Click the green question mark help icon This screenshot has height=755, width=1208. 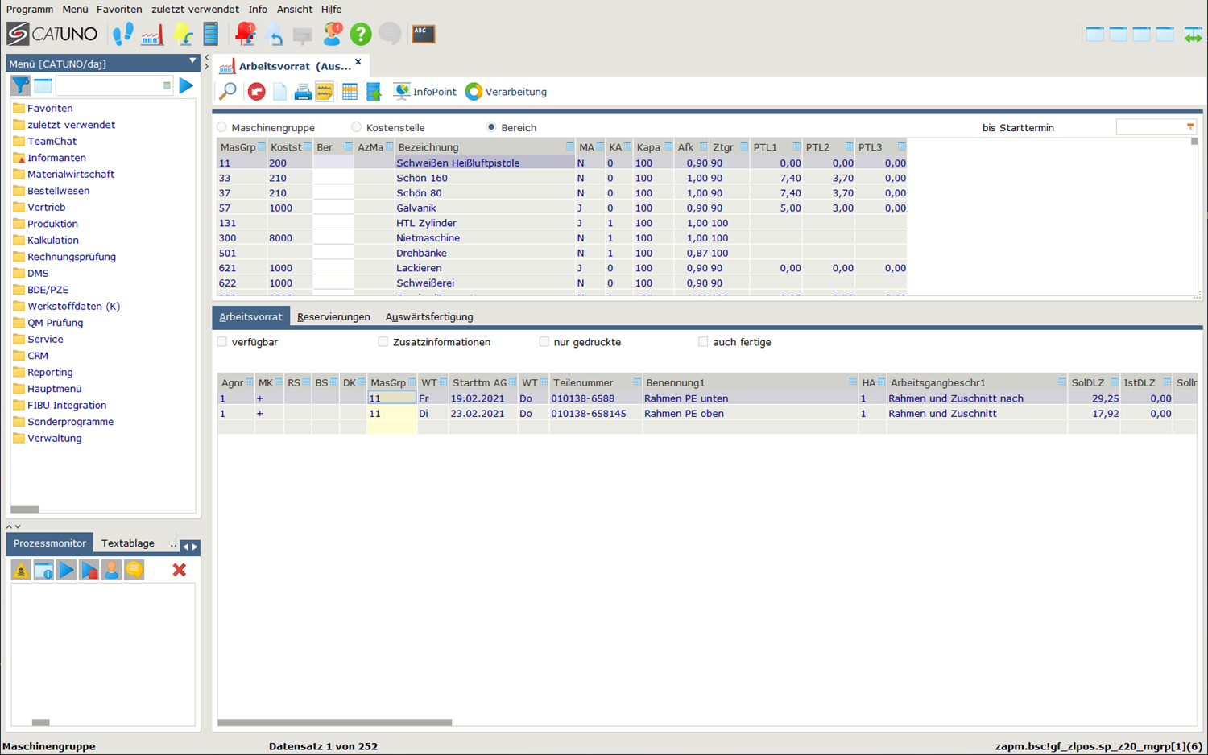(360, 34)
